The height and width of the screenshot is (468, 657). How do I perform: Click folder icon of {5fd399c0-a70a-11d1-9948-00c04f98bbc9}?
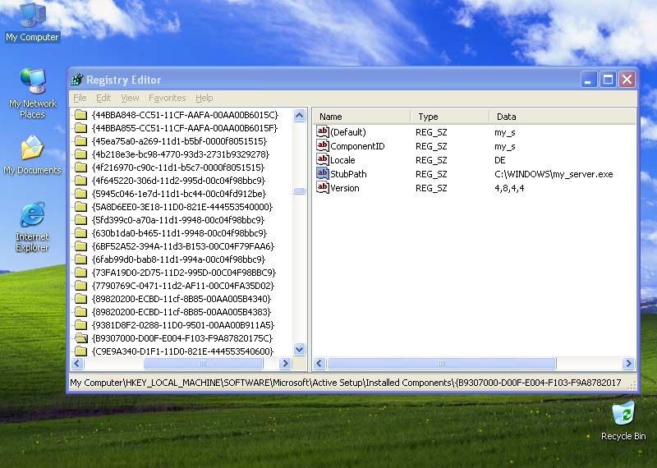click(80, 220)
